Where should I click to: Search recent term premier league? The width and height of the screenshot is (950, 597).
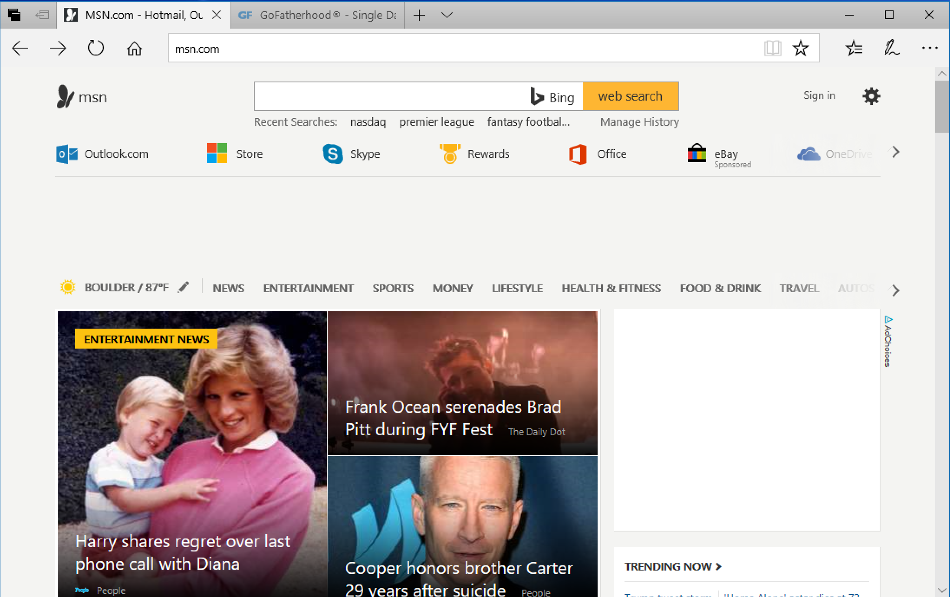click(437, 122)
